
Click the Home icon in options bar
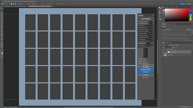[2, 4]
